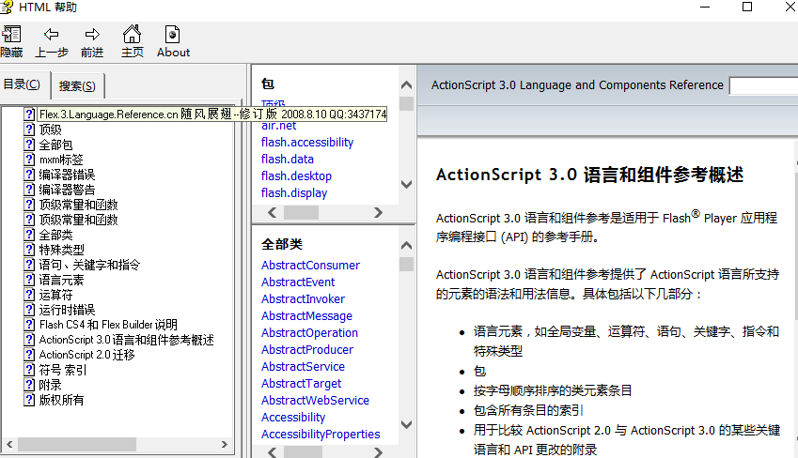
Task: Switch to the 搜索(S) tab
Action: (77, 86)
